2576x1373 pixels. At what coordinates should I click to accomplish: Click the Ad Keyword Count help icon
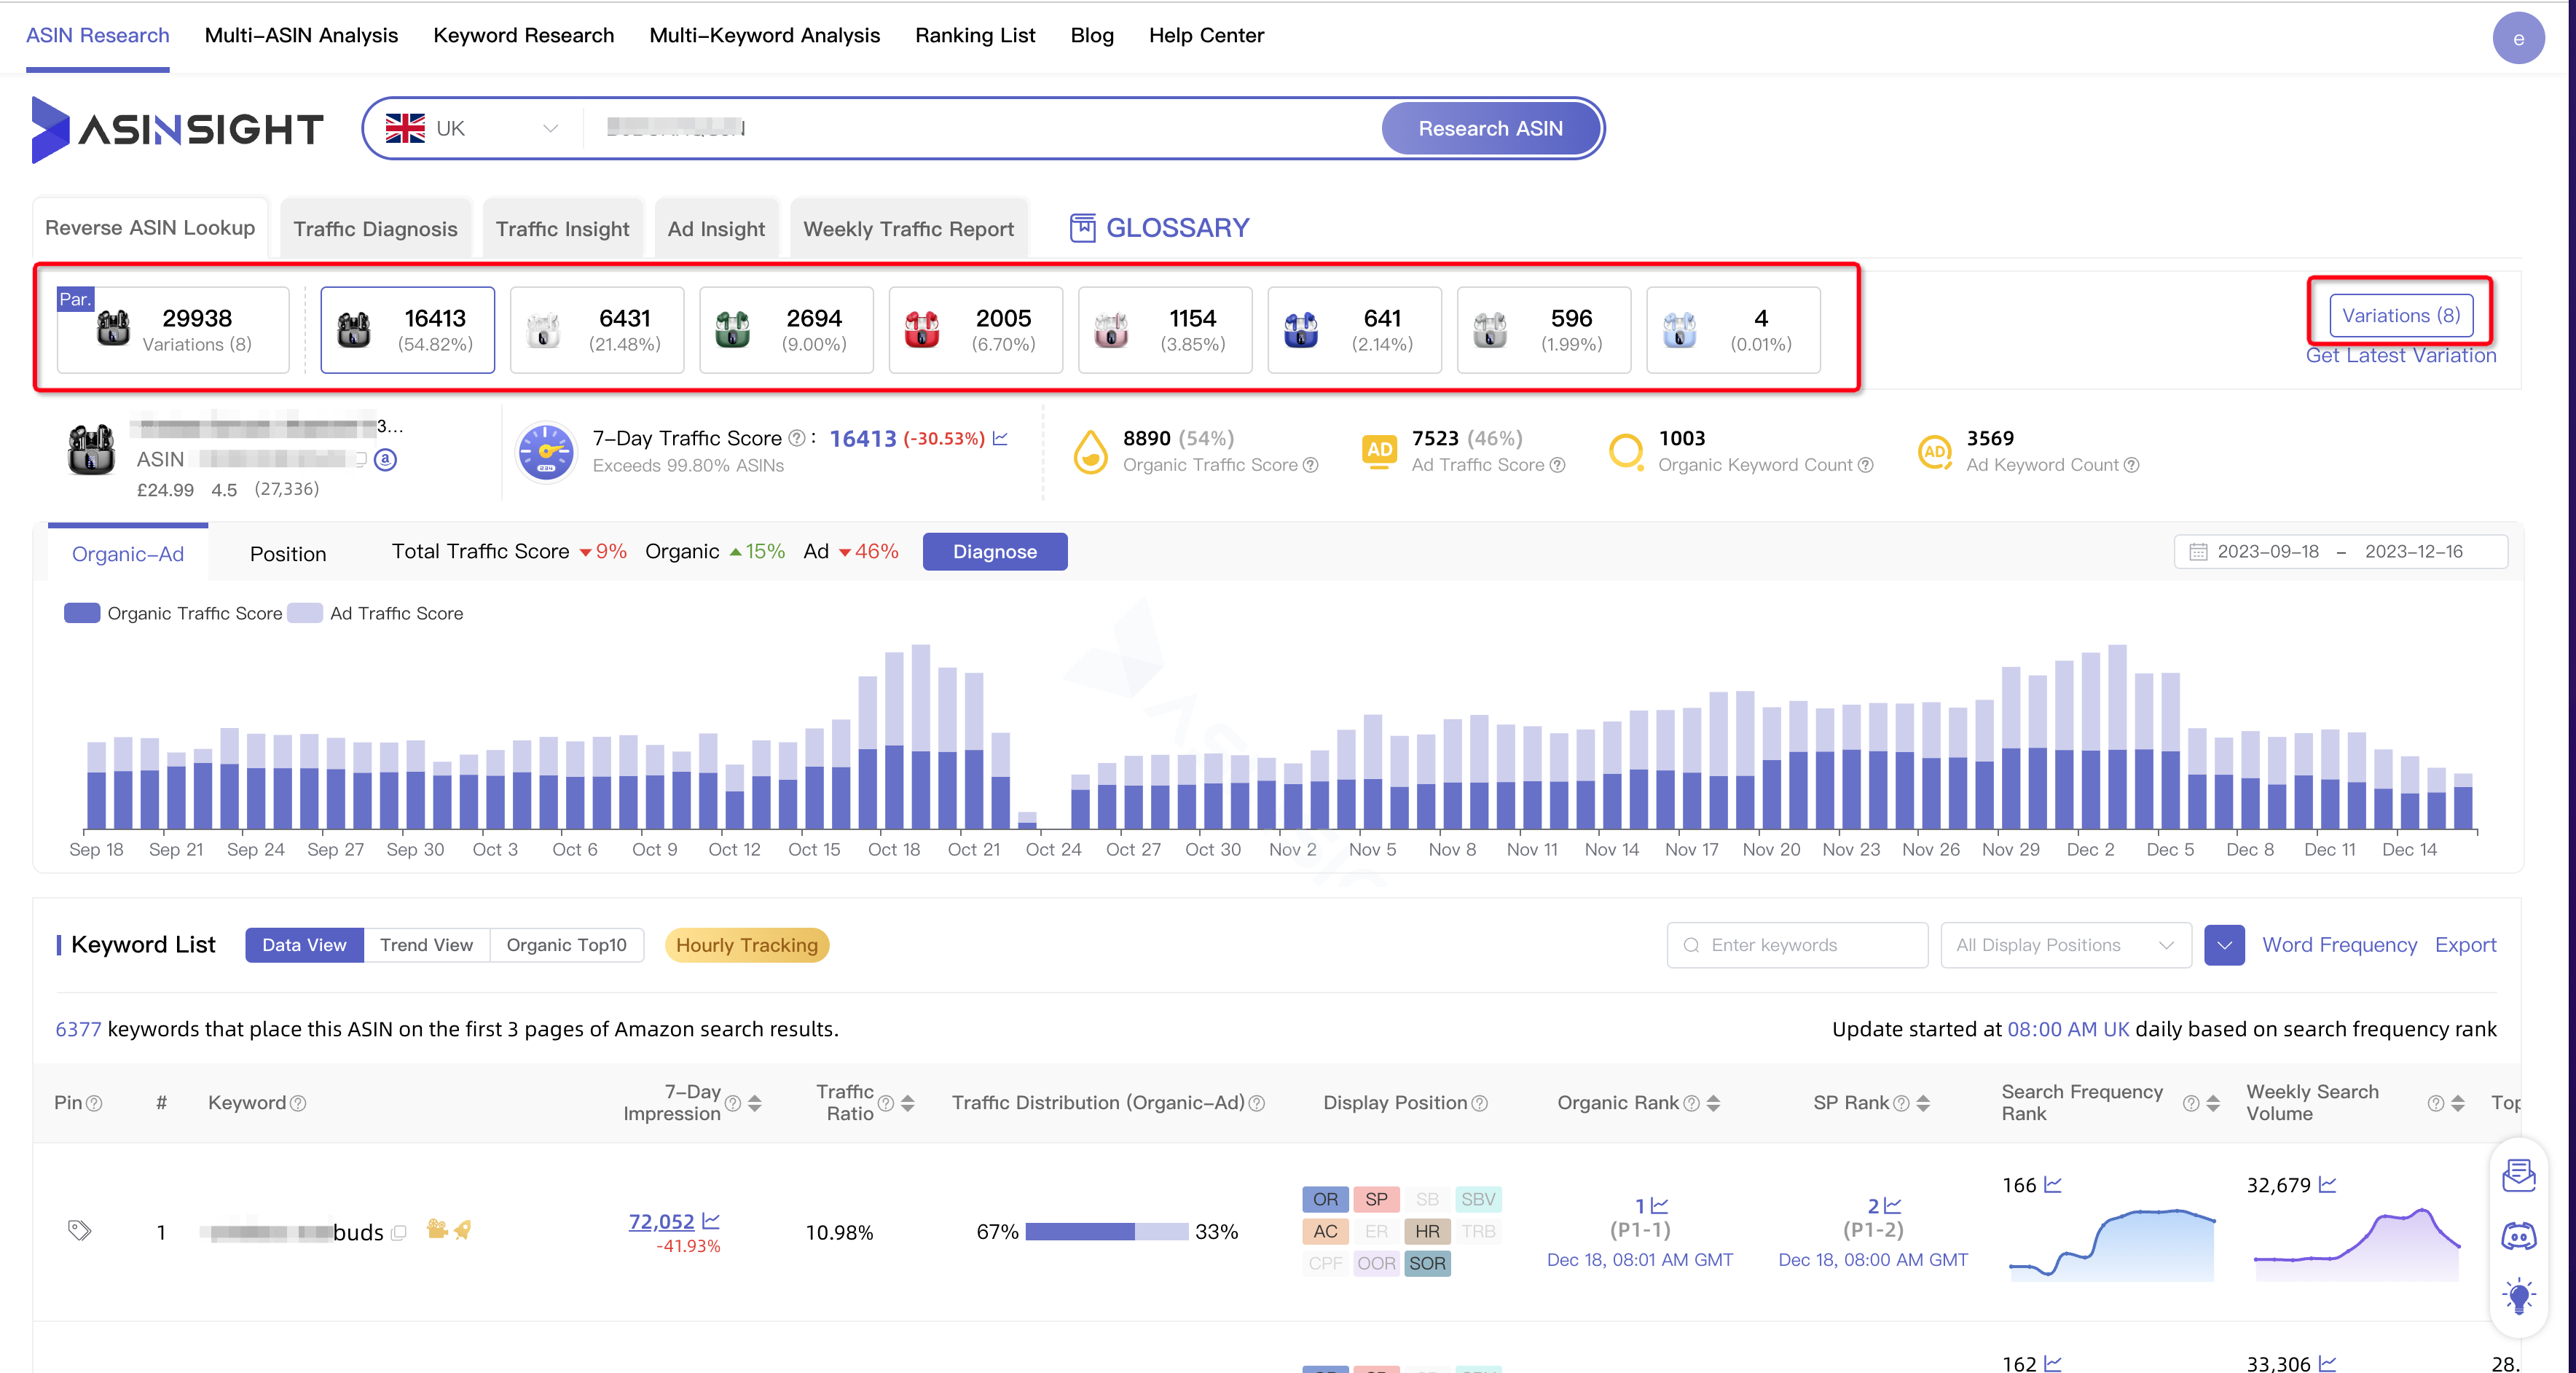point(2131,465)
